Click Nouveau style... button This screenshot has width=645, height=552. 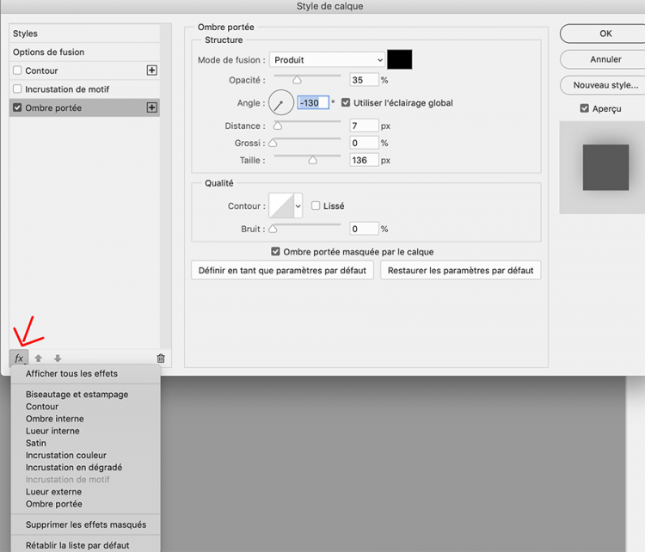(x=605, y=85)
